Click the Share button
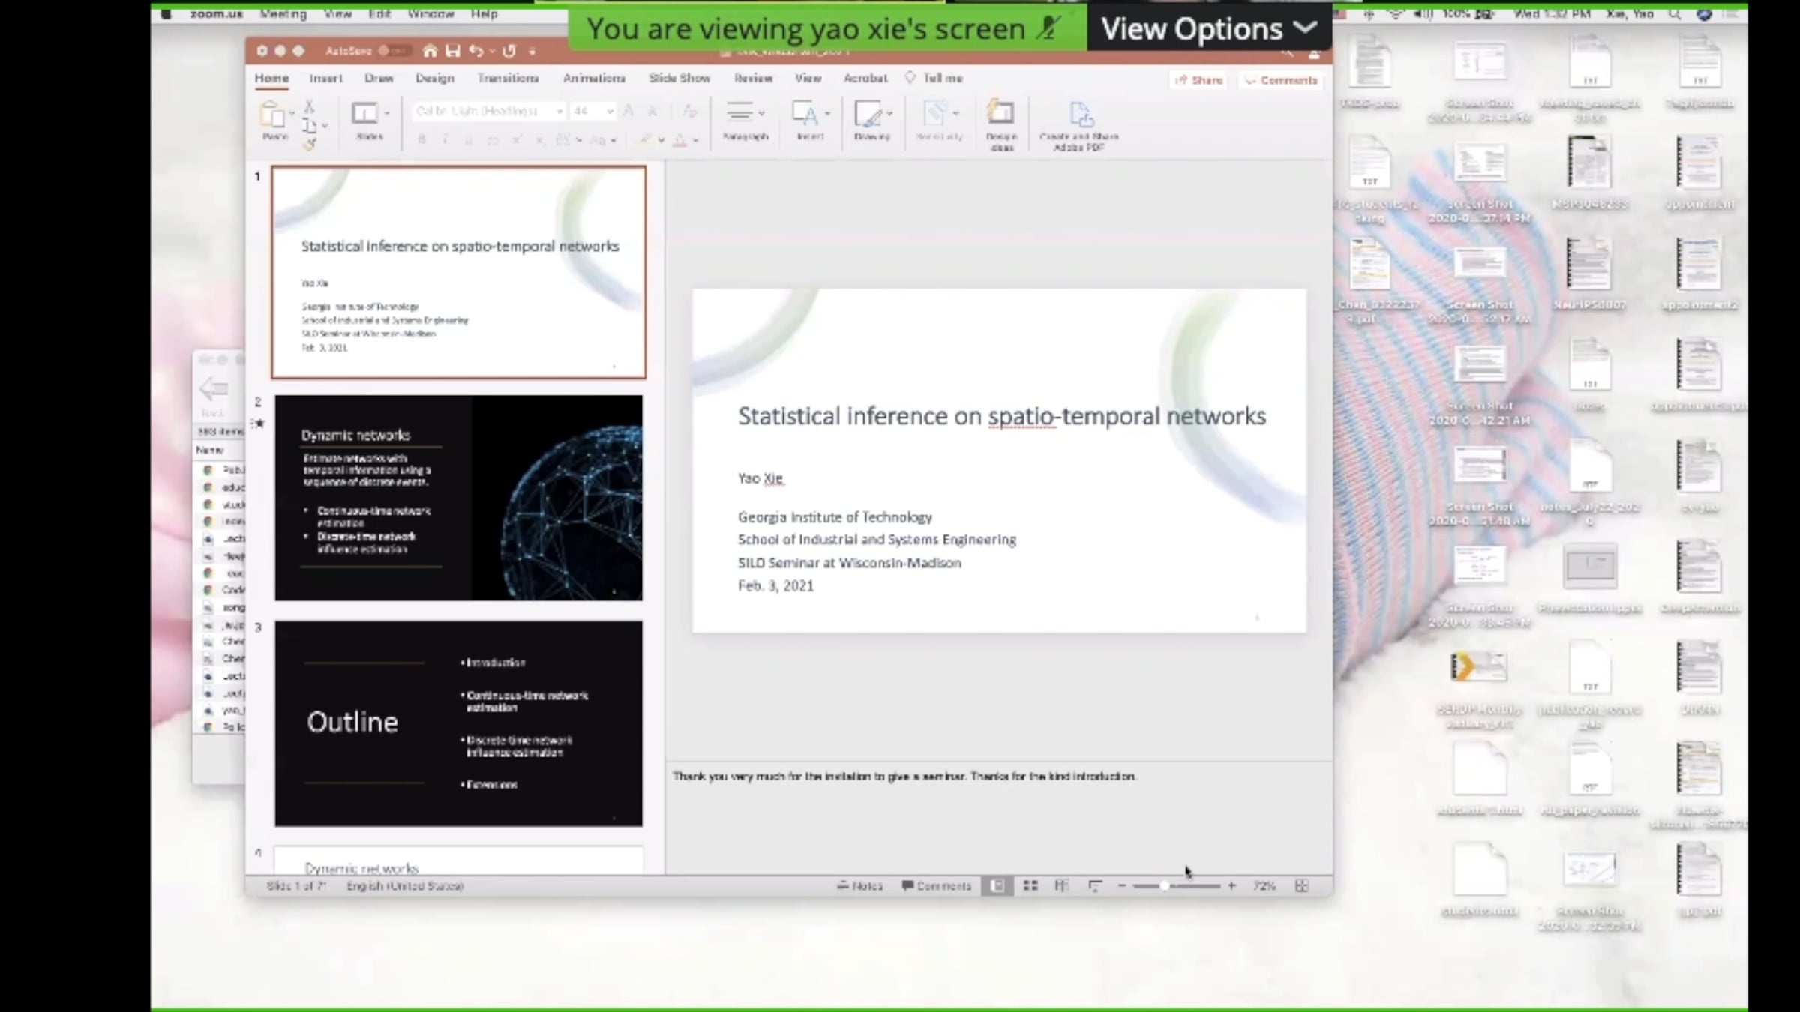Viewport: 1800px width, 1012px height. click(x=1198, y=80)
